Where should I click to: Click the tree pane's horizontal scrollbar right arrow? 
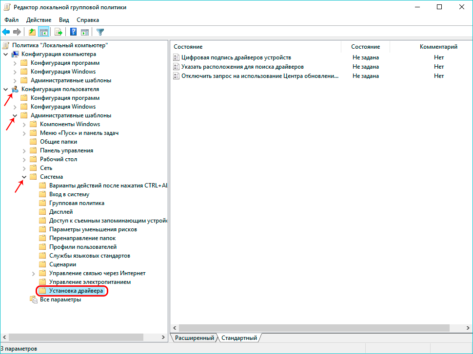[163, 337]
